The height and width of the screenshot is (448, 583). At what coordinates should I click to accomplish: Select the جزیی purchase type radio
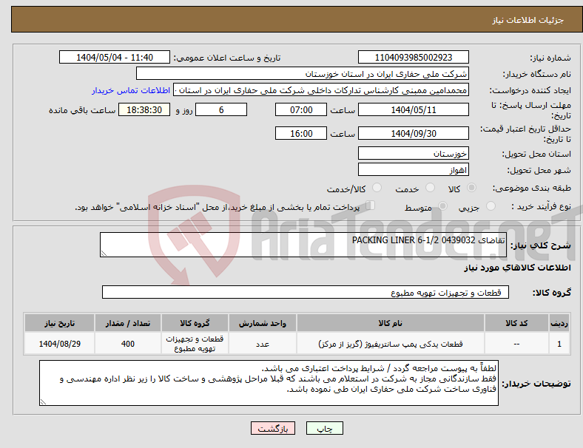[x=491, y=206]
